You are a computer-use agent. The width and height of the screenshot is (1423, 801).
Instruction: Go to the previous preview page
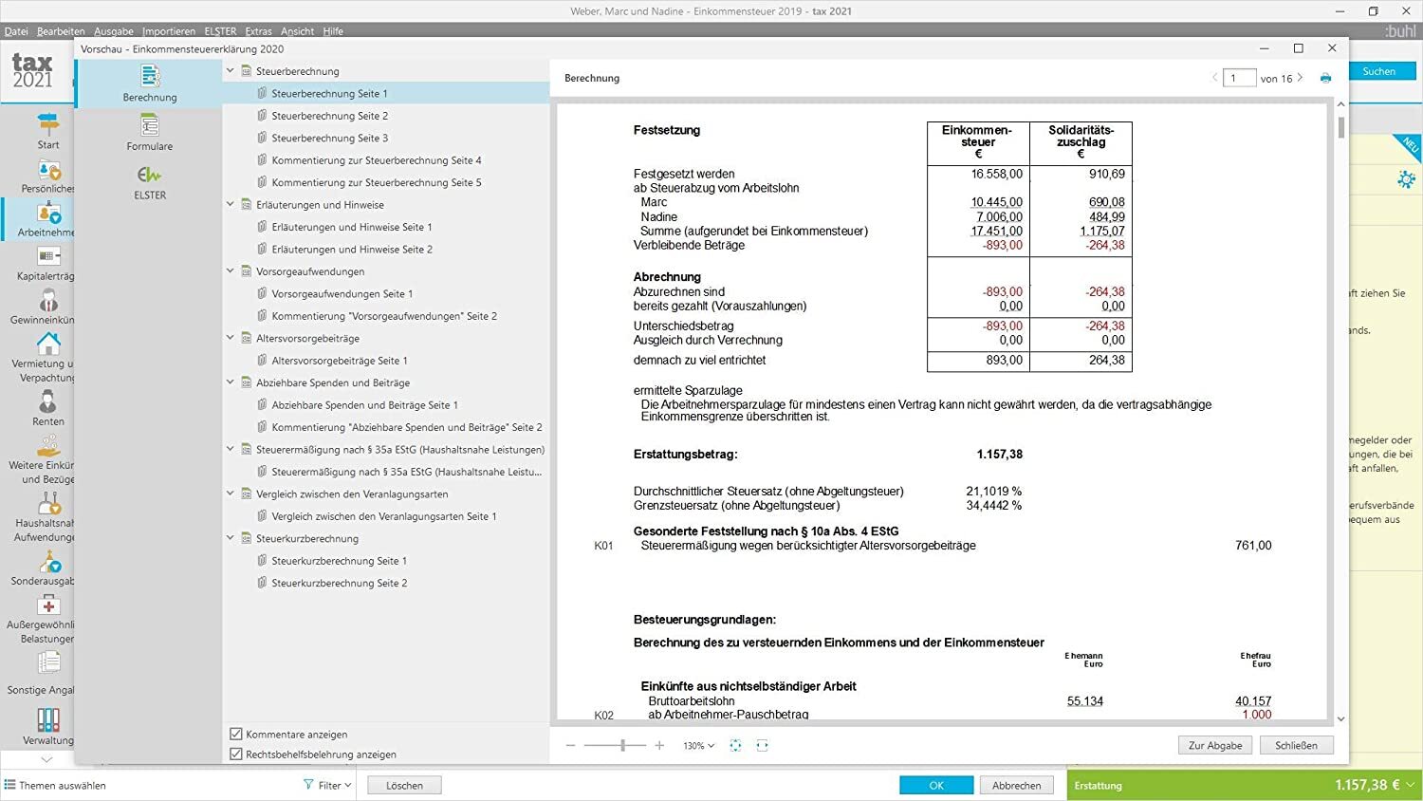(1214, 78)
